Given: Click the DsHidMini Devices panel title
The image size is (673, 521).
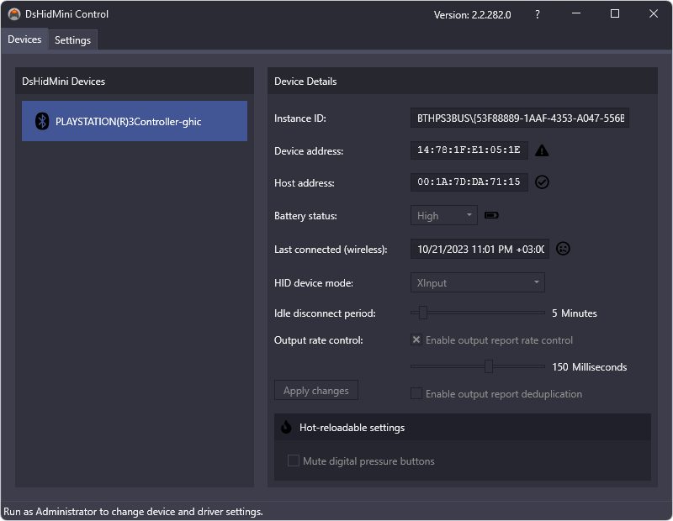Looking at the screenshot, I should [64, 82].
